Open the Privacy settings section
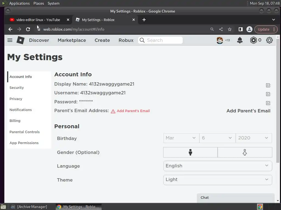 [x=29, y=99]
